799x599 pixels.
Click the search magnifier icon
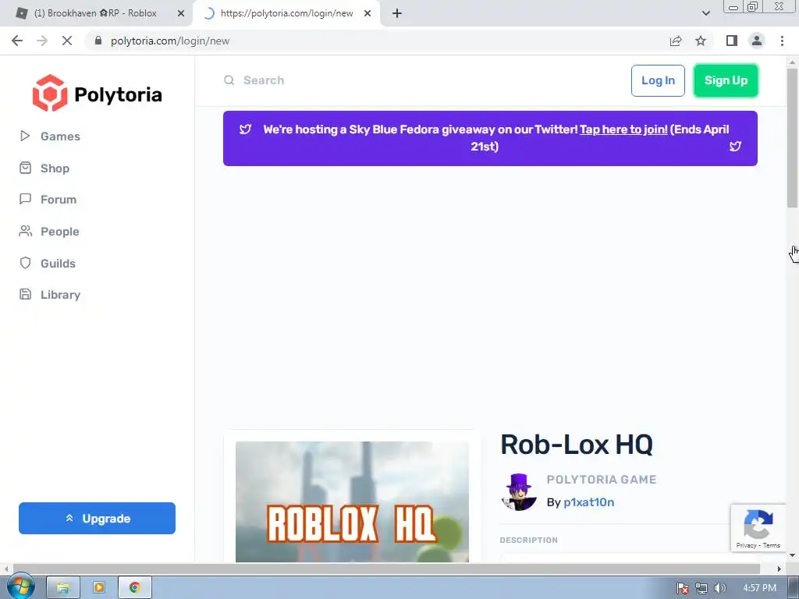229,80
